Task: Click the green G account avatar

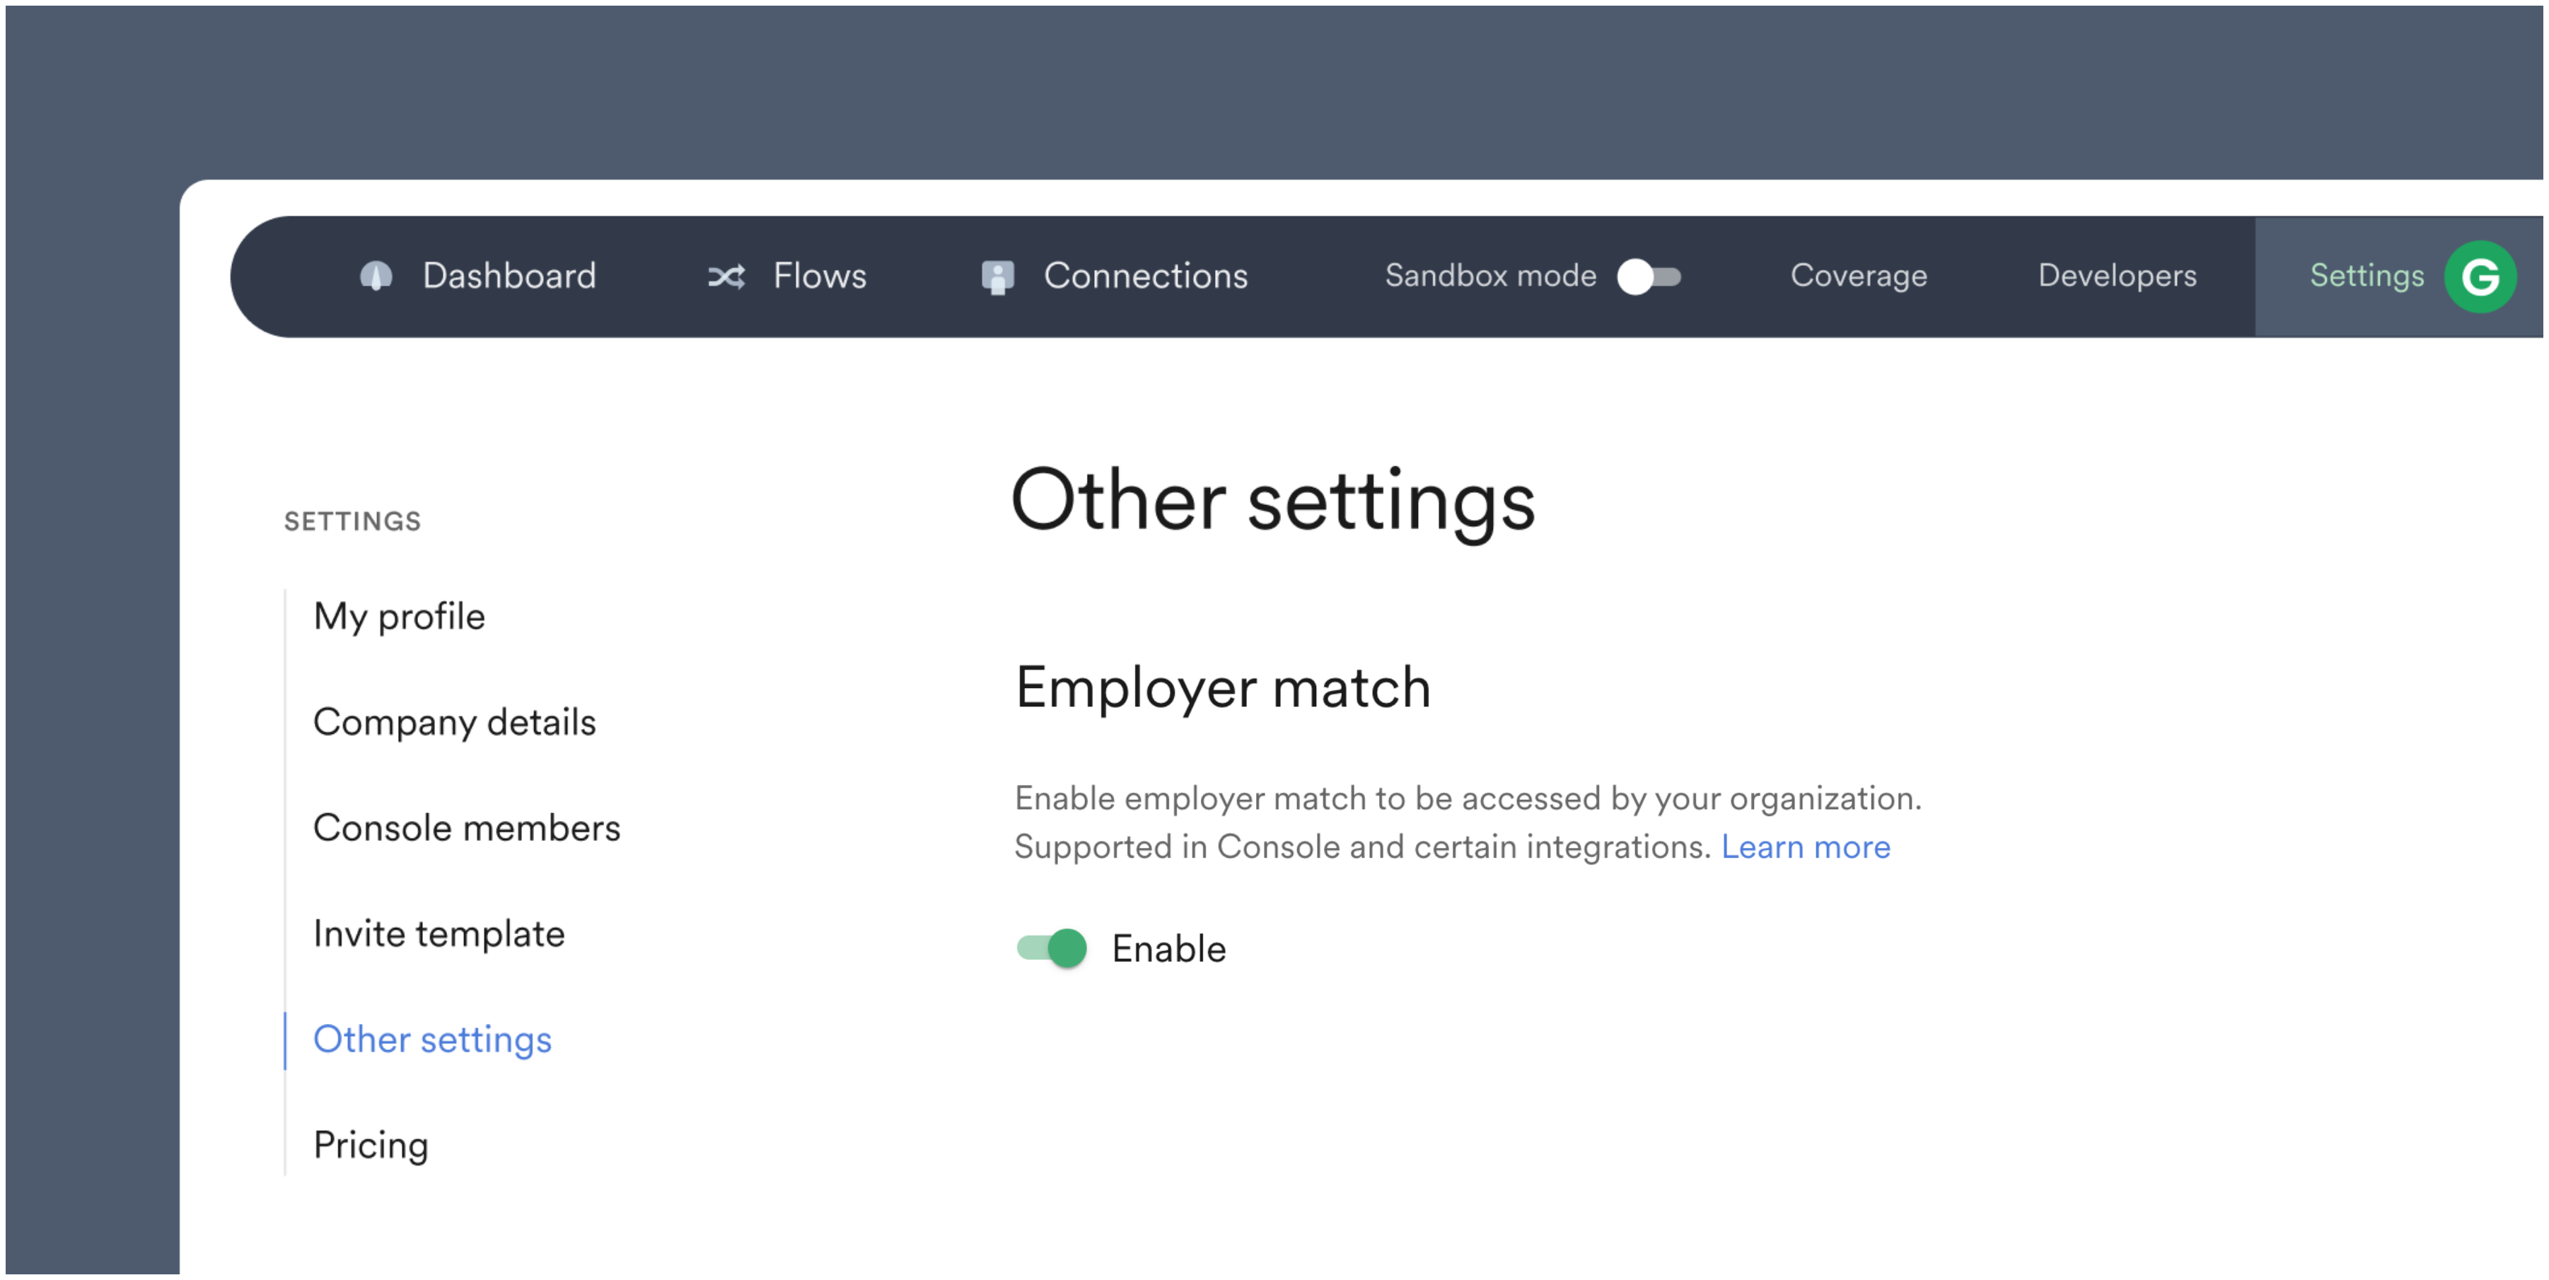Action: coord(2480,276)
